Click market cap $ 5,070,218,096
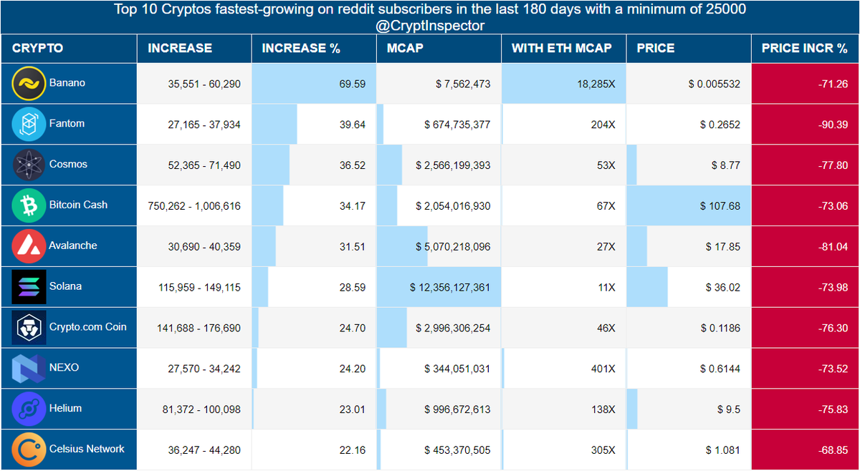 [453, 247]
